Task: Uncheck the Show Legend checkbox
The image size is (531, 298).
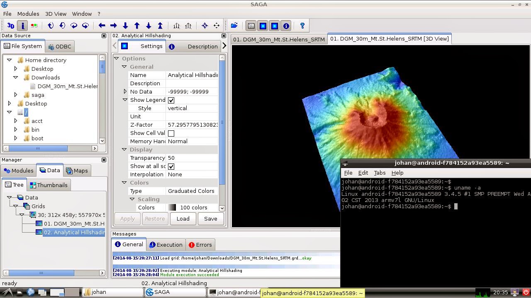Action: [171, 100]
